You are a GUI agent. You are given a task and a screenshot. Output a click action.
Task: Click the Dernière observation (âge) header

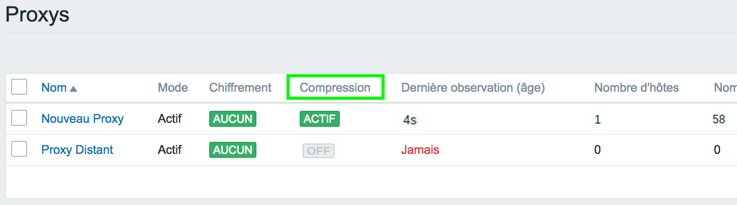[x=473, y=88]
